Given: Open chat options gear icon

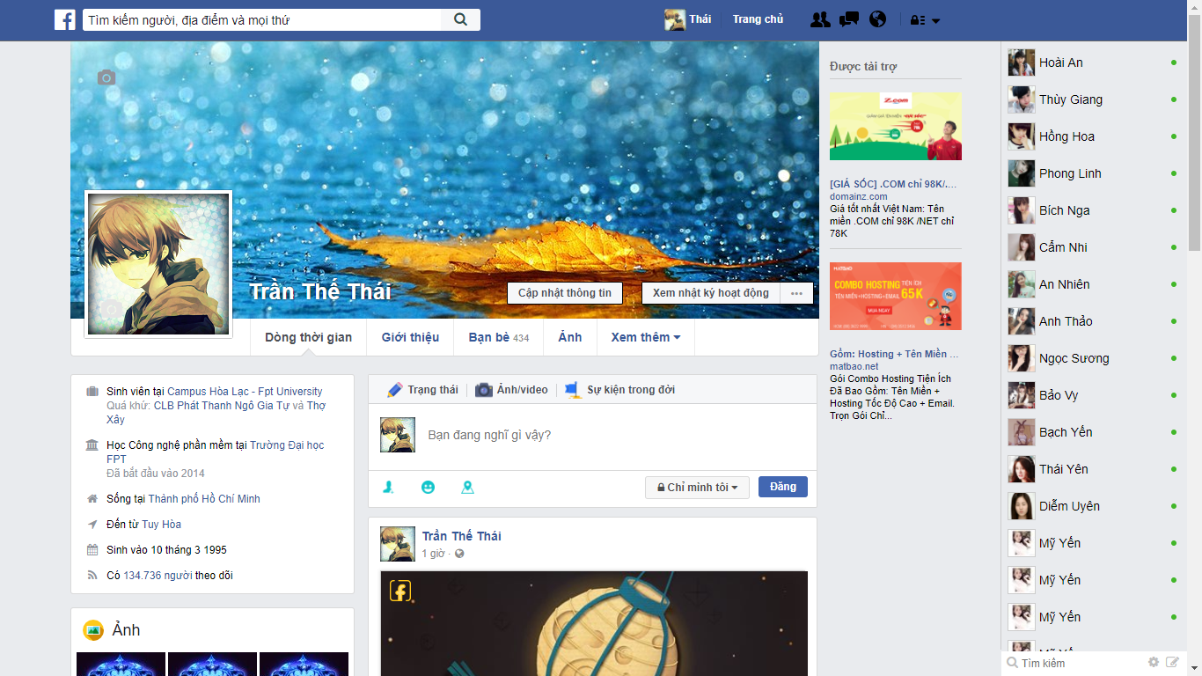Looking at the screenshot, I should [1154, 662].
